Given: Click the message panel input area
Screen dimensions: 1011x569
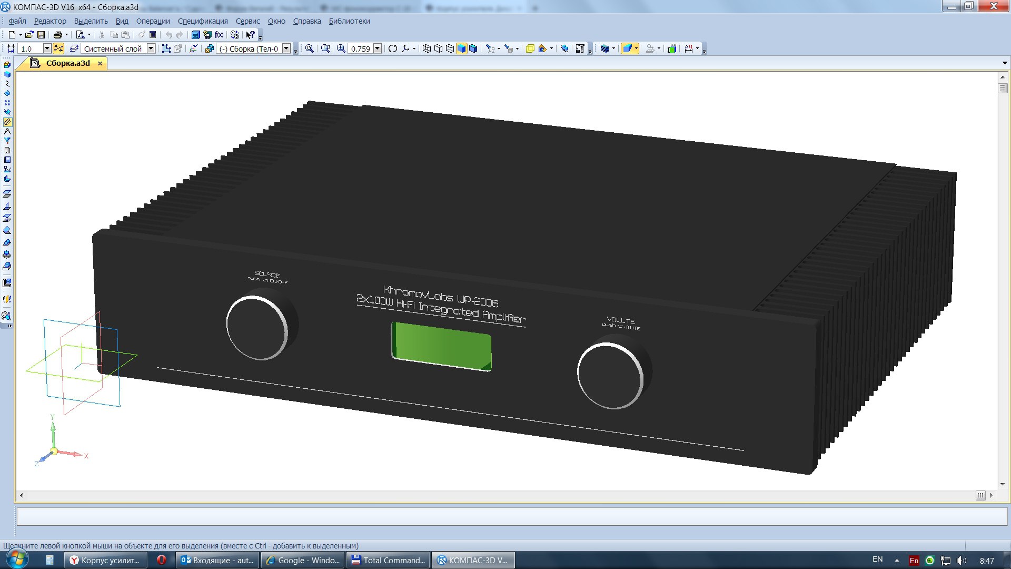Looking at the screenshot, I should (x=512, y=516).
